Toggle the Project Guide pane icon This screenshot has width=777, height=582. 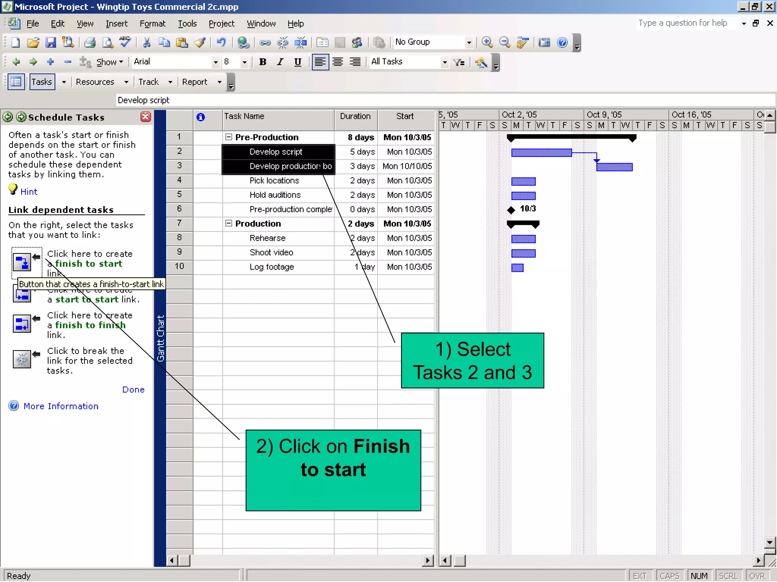(x=16, y=82)
